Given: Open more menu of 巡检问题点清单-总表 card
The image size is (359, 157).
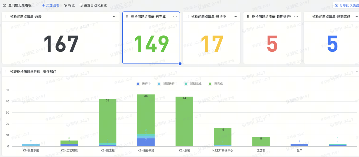Looking at the screenshot, I should coord(115,17).
